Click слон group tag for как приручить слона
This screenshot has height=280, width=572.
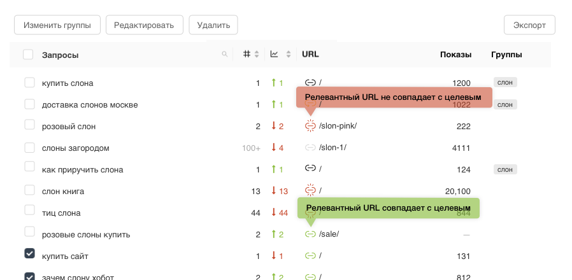click(x=505, y=169)
